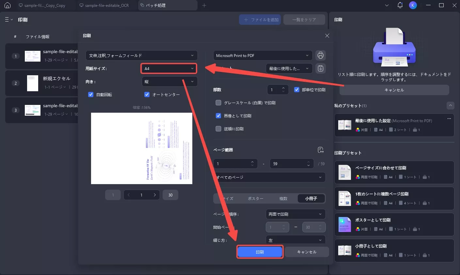The image size is (460, 275).
Task: Select ポスター print mode tab
Action: click(255, 198)
